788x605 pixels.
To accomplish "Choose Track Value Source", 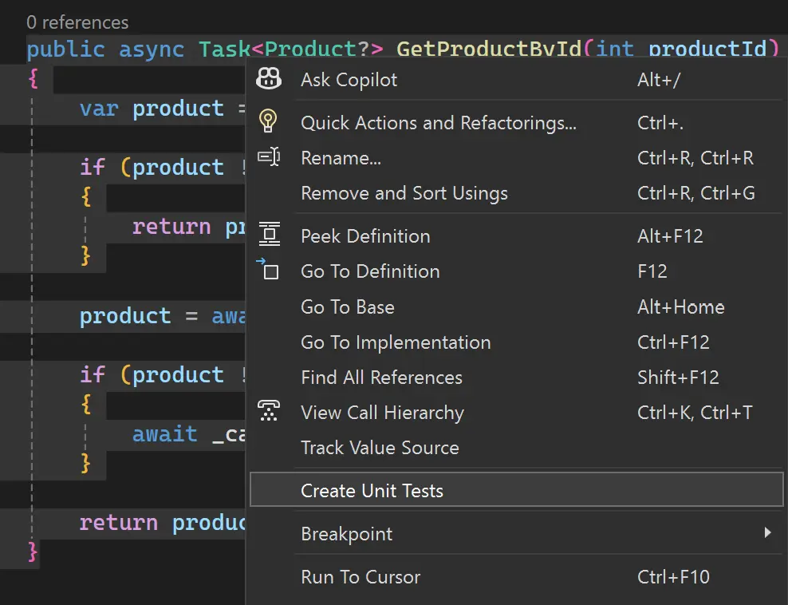I will [380, 448].
